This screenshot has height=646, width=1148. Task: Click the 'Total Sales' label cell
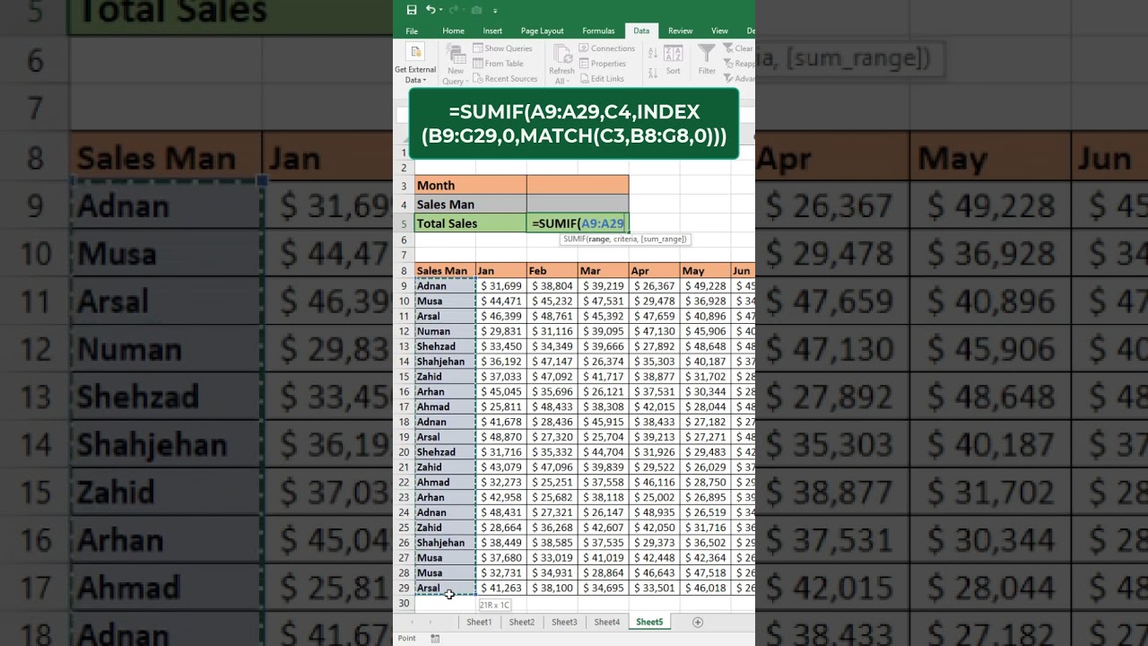click(x=471, y=223)
